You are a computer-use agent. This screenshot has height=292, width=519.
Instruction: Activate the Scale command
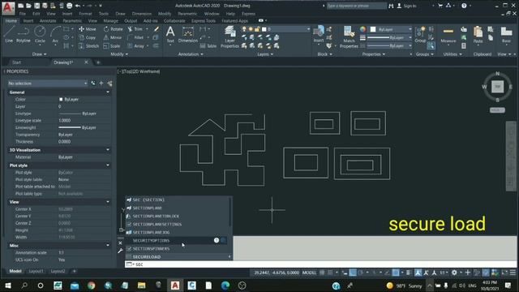pyautogui.click(x=112, y=46)
